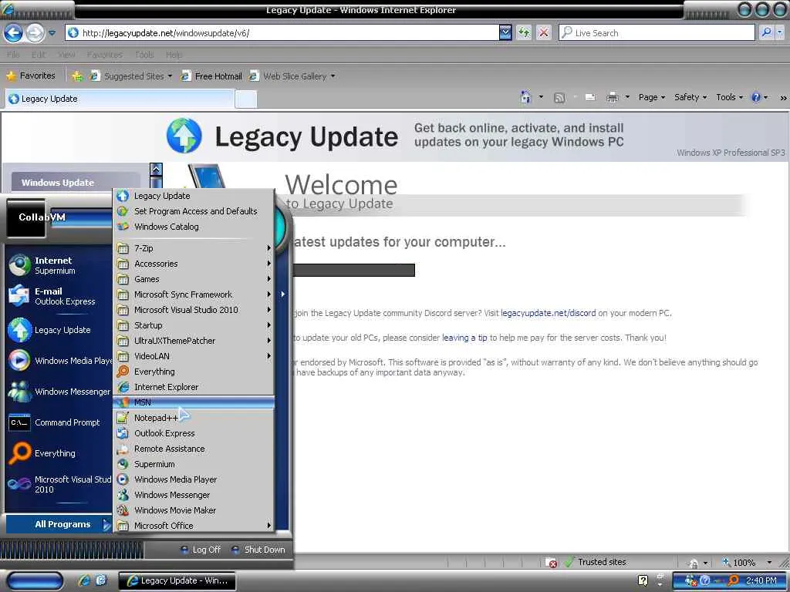Click the Legacy Update browser tab
Viewport: 790px width, 592px height.
(x=120, y=99)
